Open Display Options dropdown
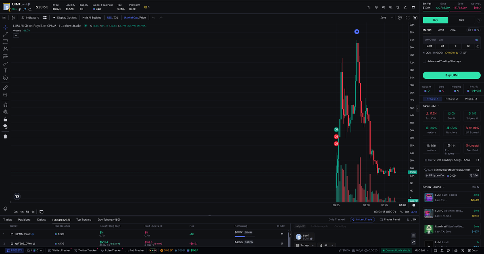The height and width of the screenshot is (254, 484). click(x=65, y=18)
